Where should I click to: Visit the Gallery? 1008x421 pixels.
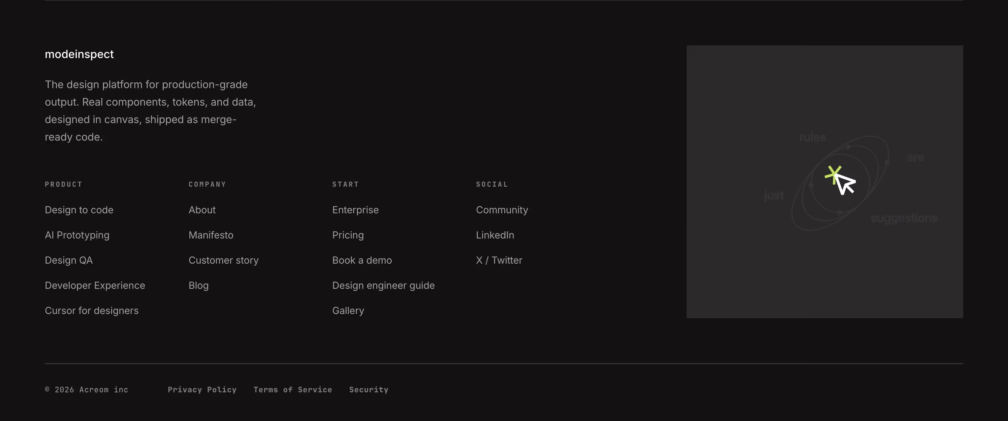pyautogui.click(x=348, y=311)
